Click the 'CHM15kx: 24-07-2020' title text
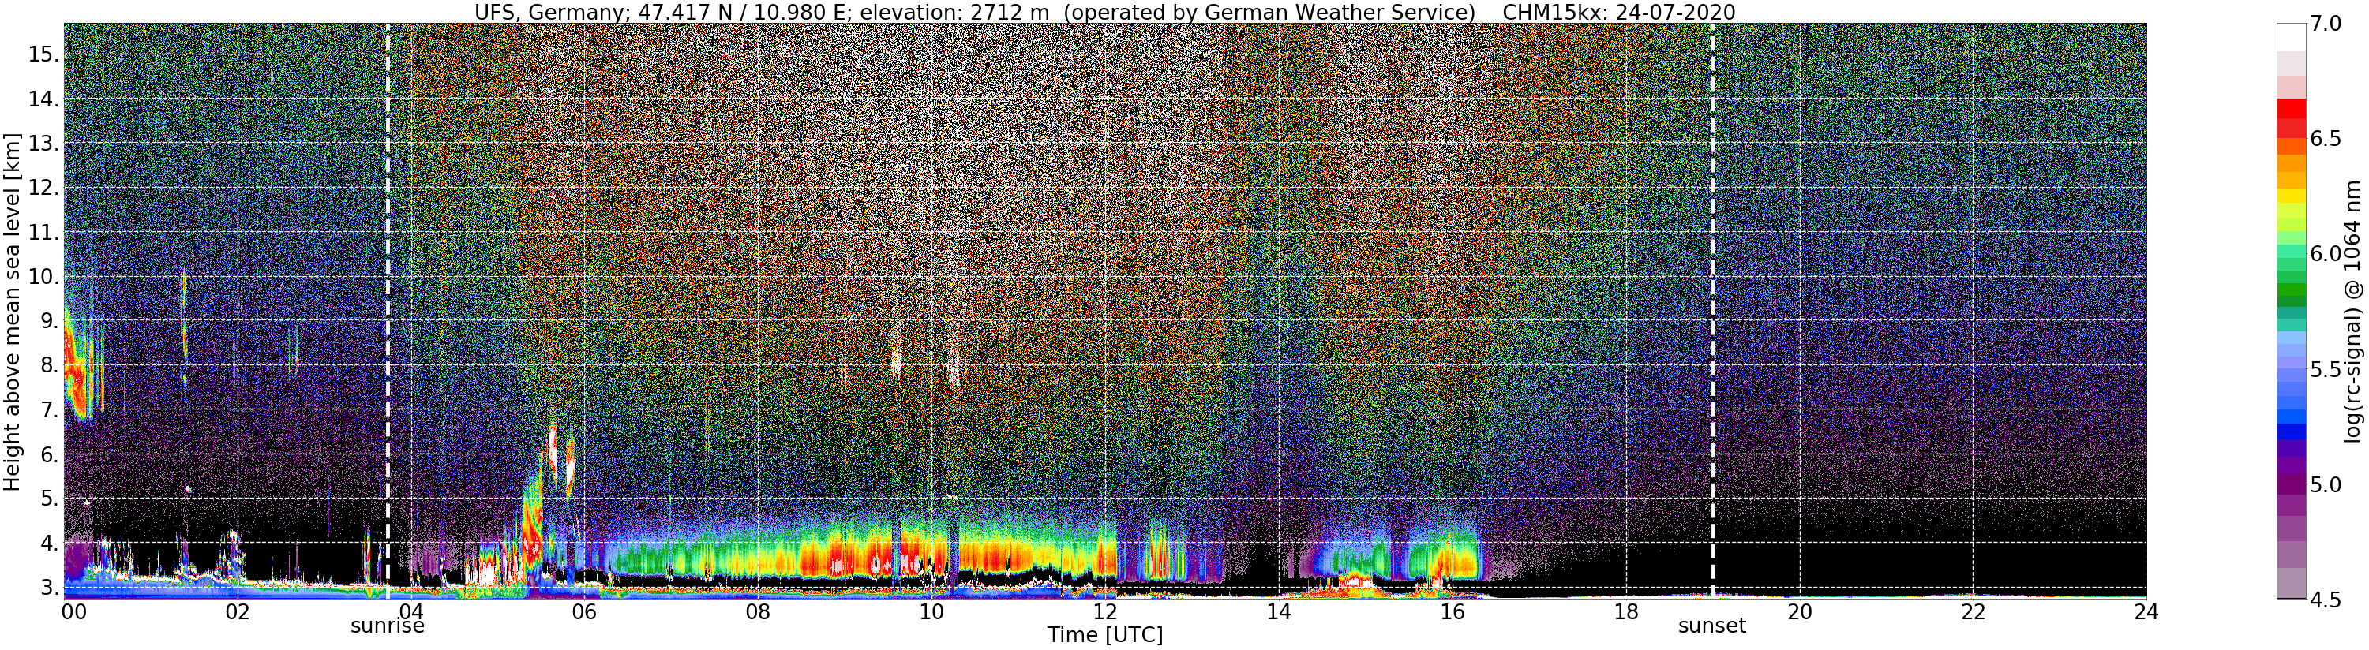The height and width of the screenshot is (650, 2369). point(1618,12)
